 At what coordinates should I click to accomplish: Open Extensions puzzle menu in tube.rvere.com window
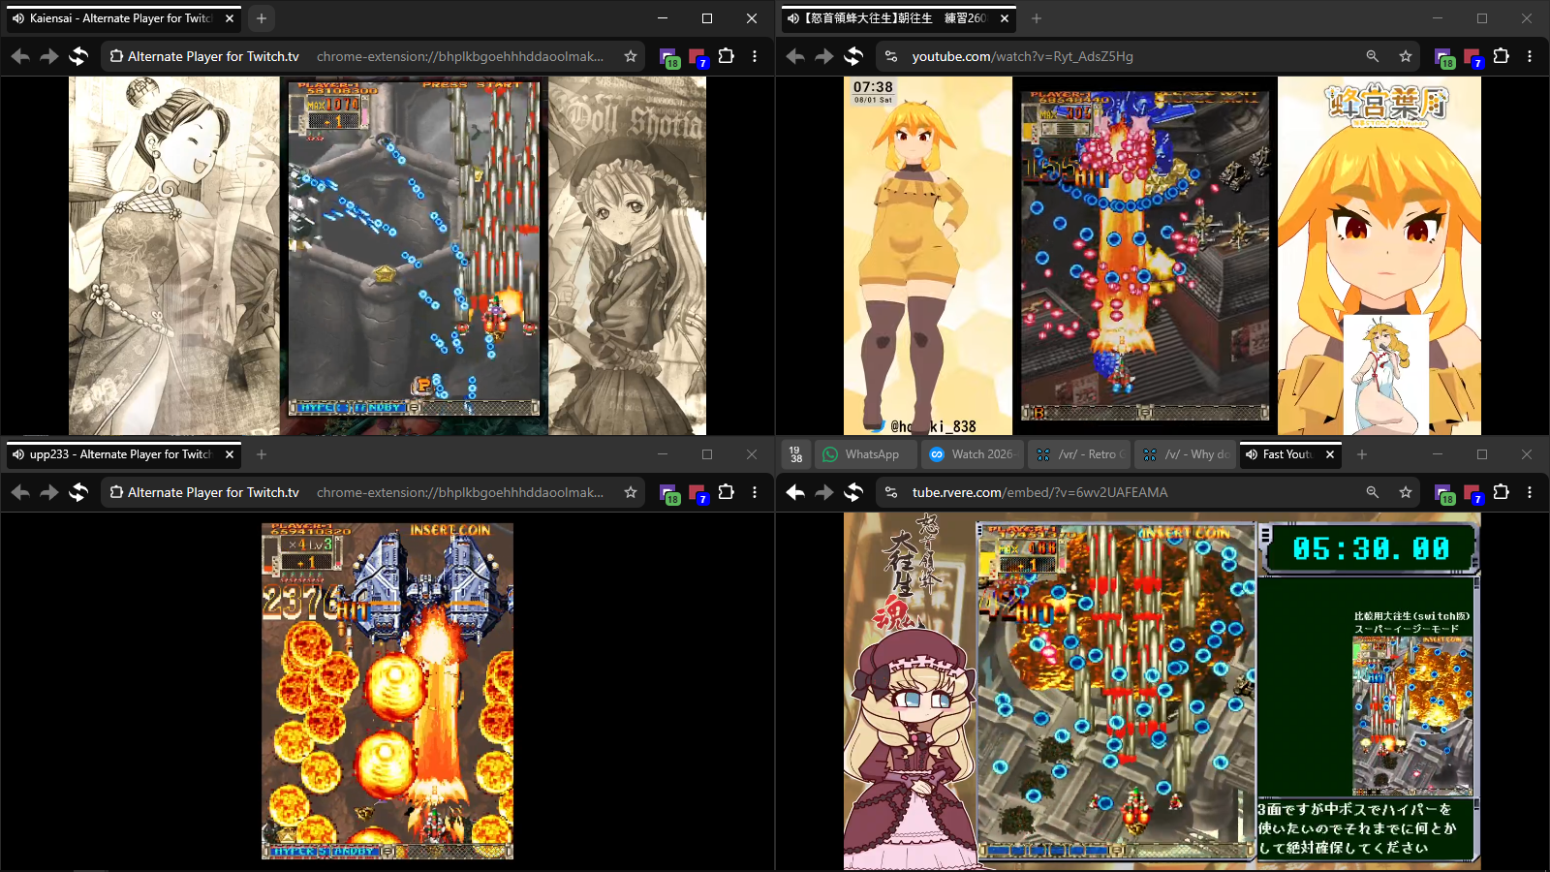pos(1501,492)
